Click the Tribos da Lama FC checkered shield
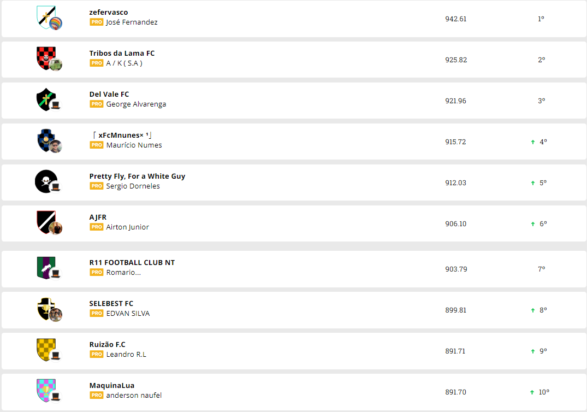 [45, 57]
